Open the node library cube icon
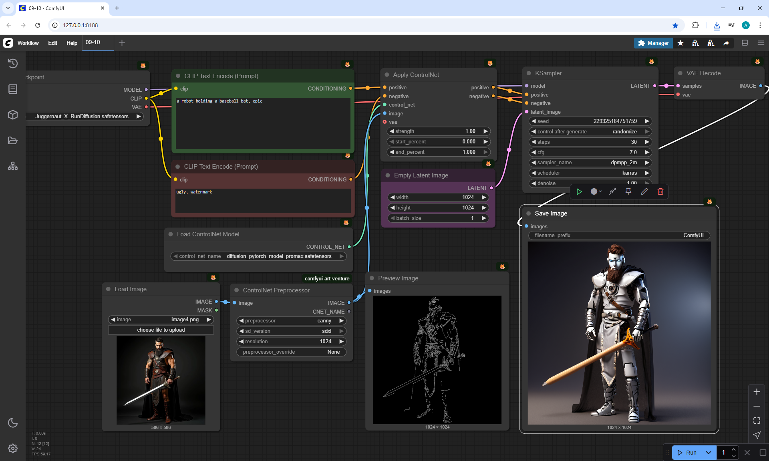Image resolution: width=769 pixels, height=461 pixels. tap(13, 115)
